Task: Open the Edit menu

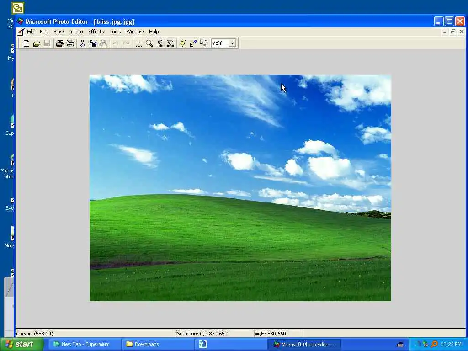Action: pos(44,32)
